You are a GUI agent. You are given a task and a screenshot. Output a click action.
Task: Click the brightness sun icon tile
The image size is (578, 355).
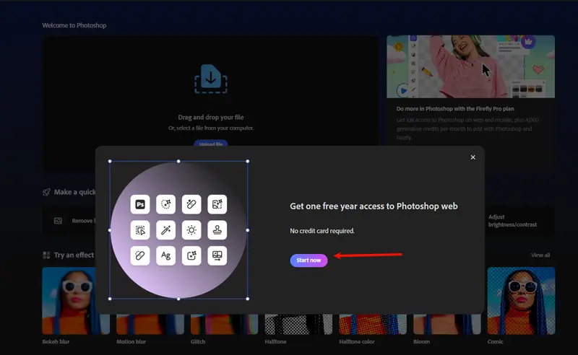coord(191,230)
